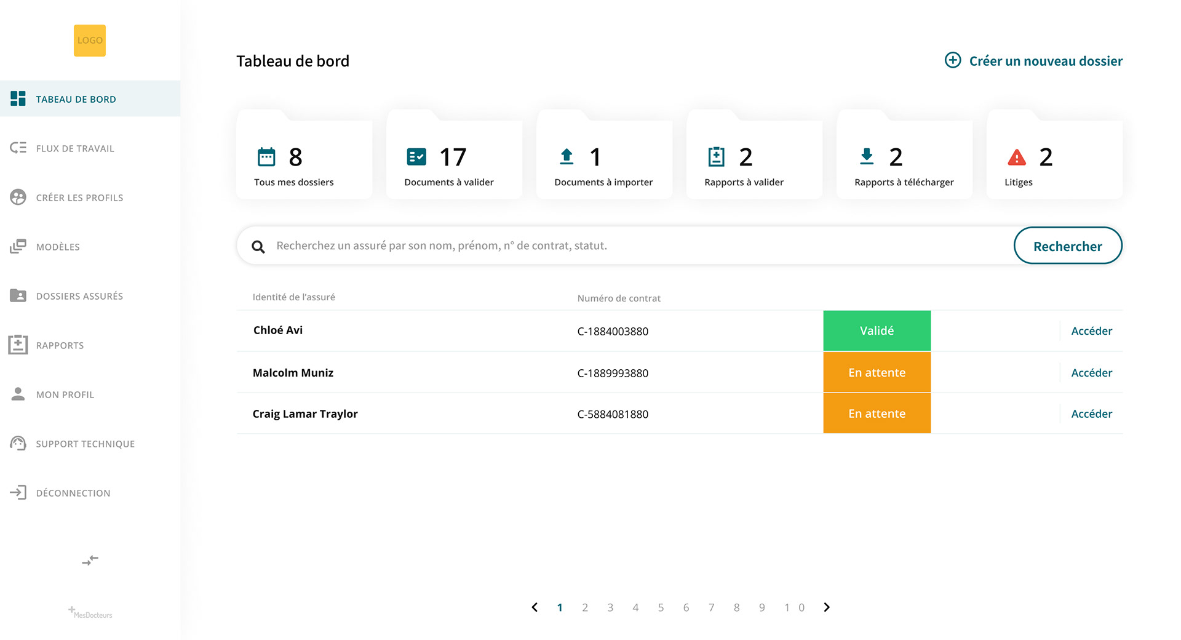Open the Tous mes dossiers card
This screenshot has width=1181, height=640.
[x=304, y=154]
